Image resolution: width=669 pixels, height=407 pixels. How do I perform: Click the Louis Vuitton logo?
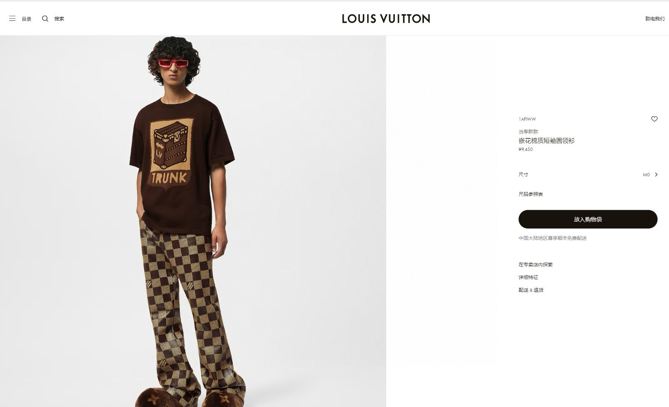click(x=386, y=19)
